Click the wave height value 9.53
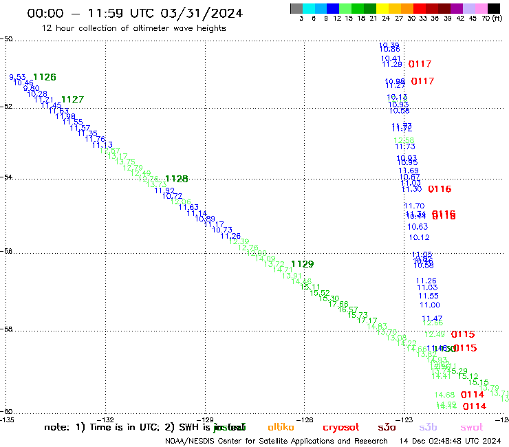This screenshot has width=509, height=447. coord(17,77)
